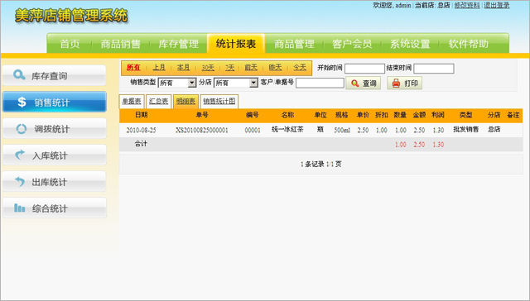This screenshot has height=301, width=530.
Task: Click the 打印 print button
Action: pyautogui.click(x=405, y=83)
